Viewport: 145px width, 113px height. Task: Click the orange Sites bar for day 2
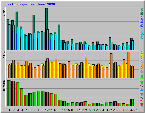pyautogui.click(x=14, y=69)
